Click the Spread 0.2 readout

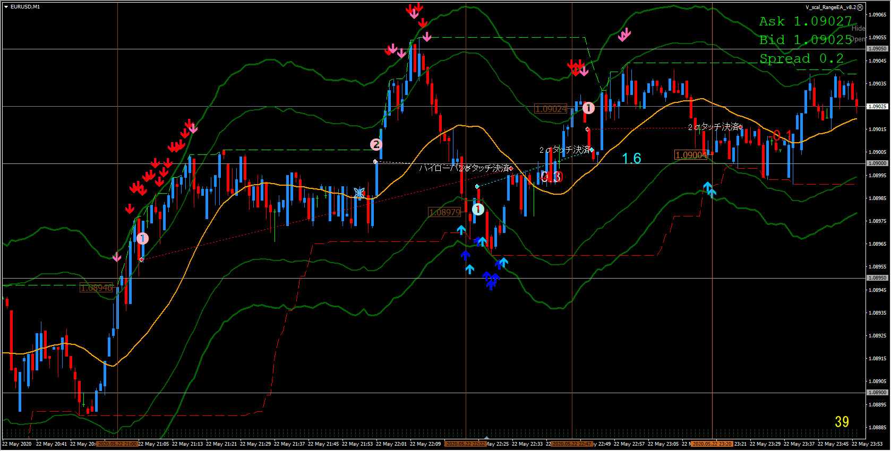801,58
